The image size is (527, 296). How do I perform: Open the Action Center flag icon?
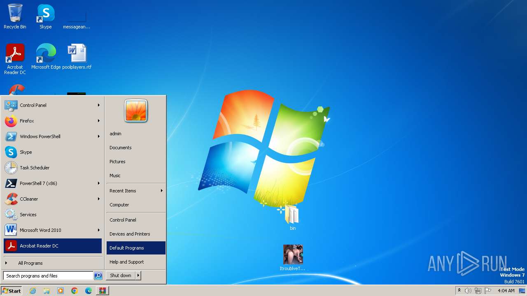[488, 291]
